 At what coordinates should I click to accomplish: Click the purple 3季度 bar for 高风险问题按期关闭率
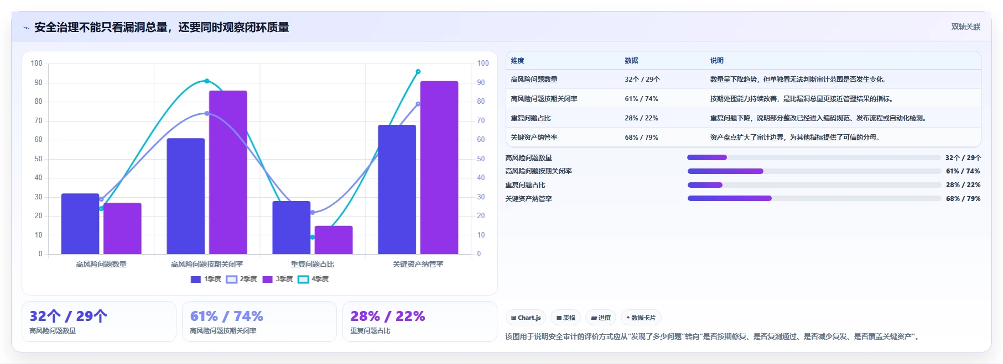pyautogui.click(x=228, y=172)
